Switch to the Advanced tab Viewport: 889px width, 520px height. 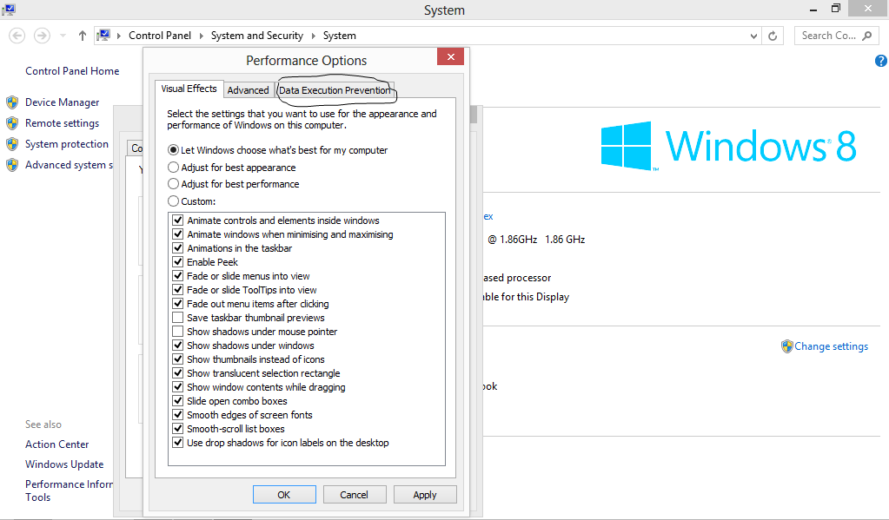[x=248, y=90]
